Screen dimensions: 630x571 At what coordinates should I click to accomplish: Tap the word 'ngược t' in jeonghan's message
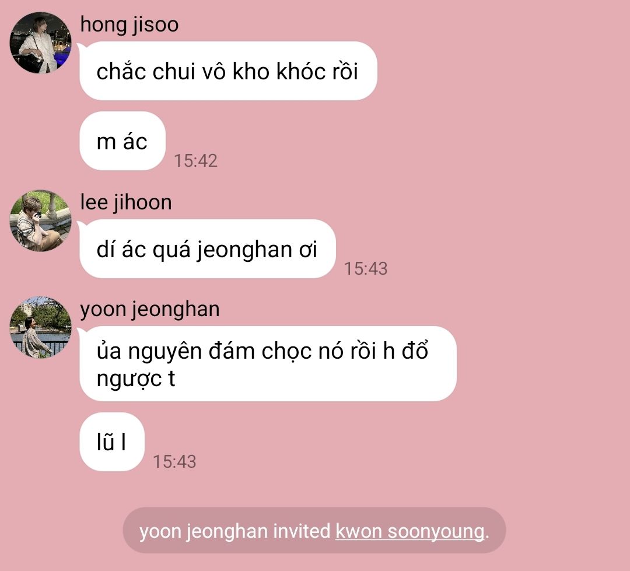[136, 379]
